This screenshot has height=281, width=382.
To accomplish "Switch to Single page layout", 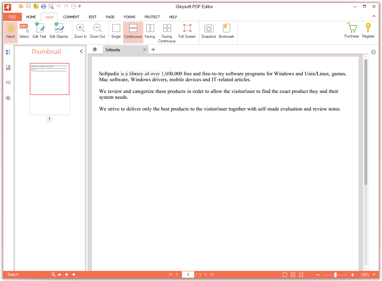I will pos(116,32).
